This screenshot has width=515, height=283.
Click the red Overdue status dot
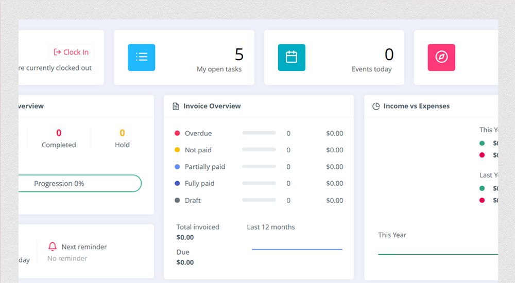[x=177, y=133]
